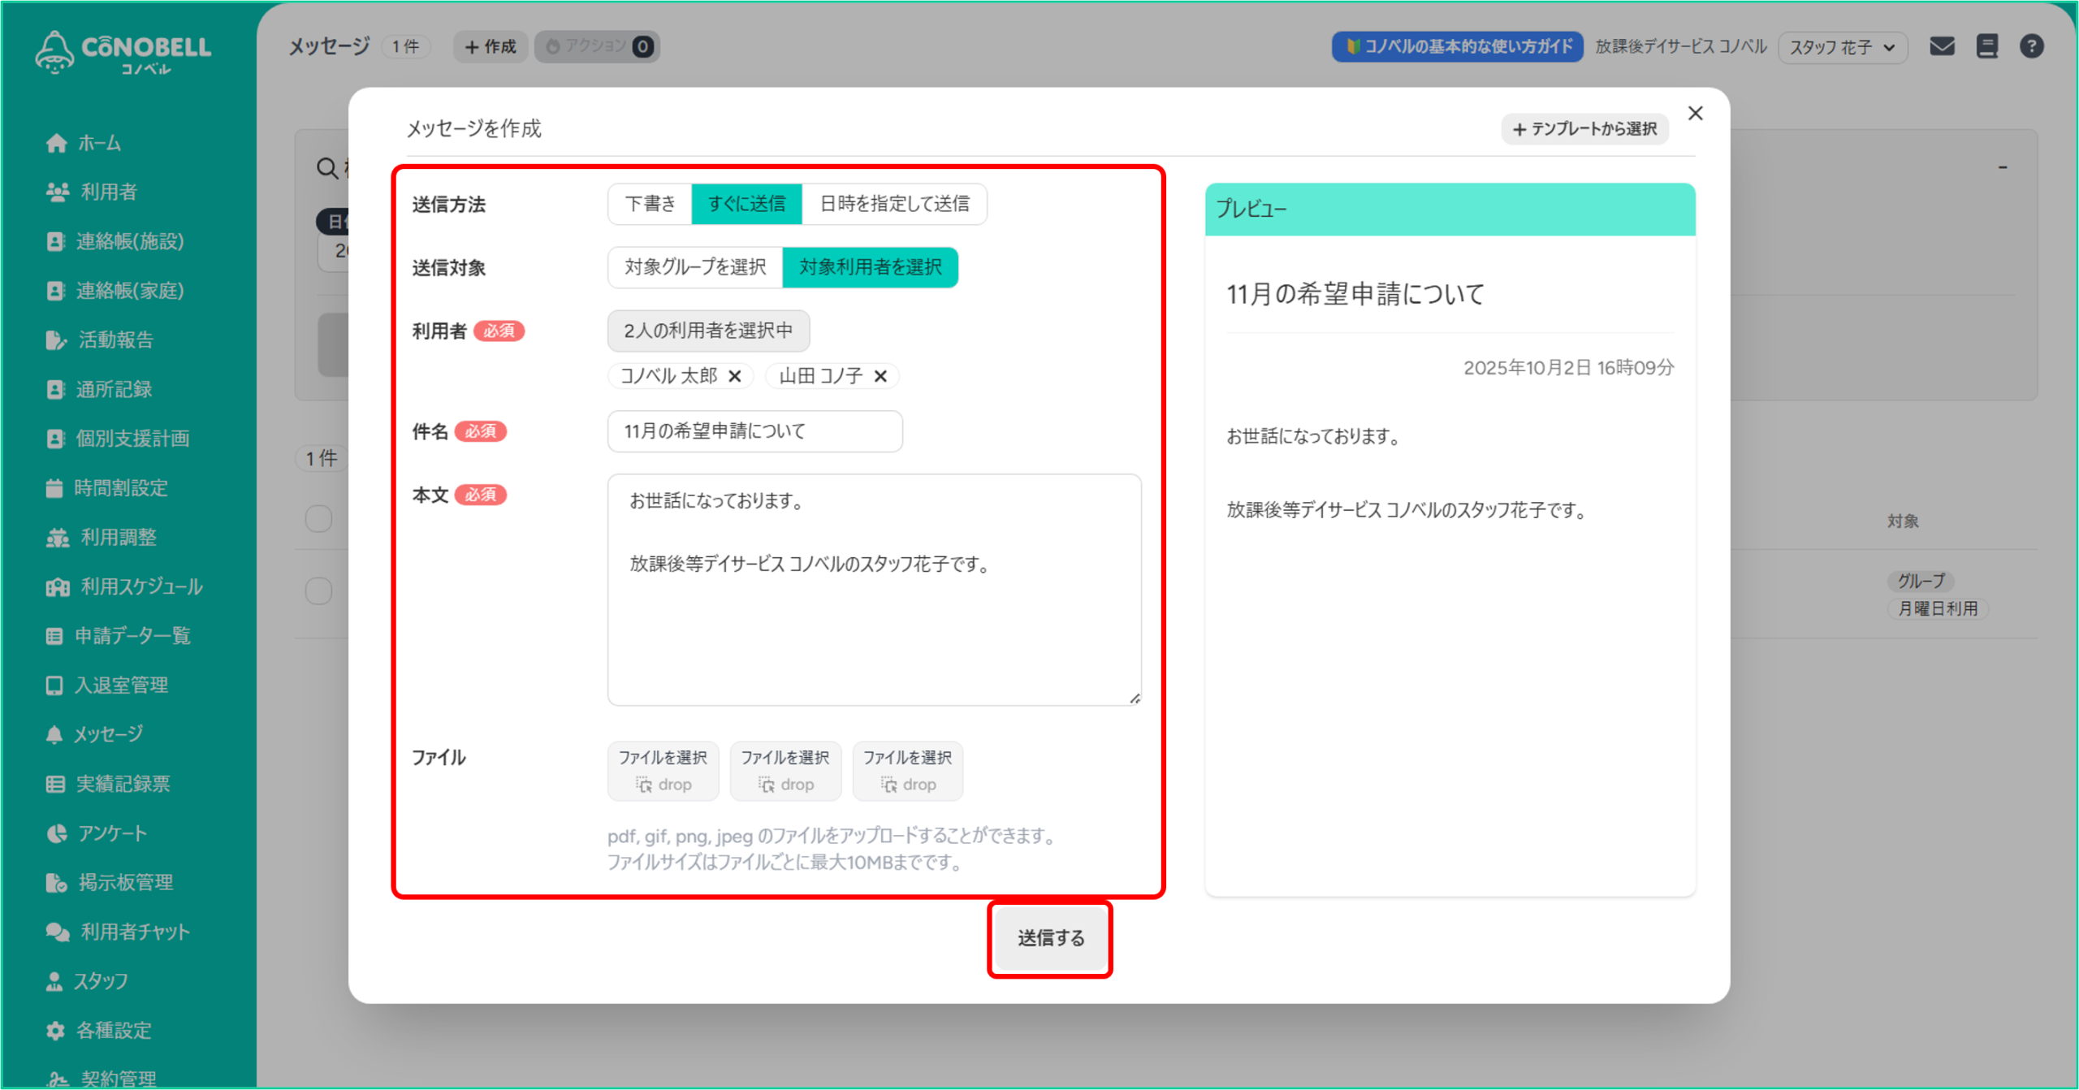Go to 各種設定 gear in sidebar
Screen dimensions: 2079x1090
(113, 1030)
